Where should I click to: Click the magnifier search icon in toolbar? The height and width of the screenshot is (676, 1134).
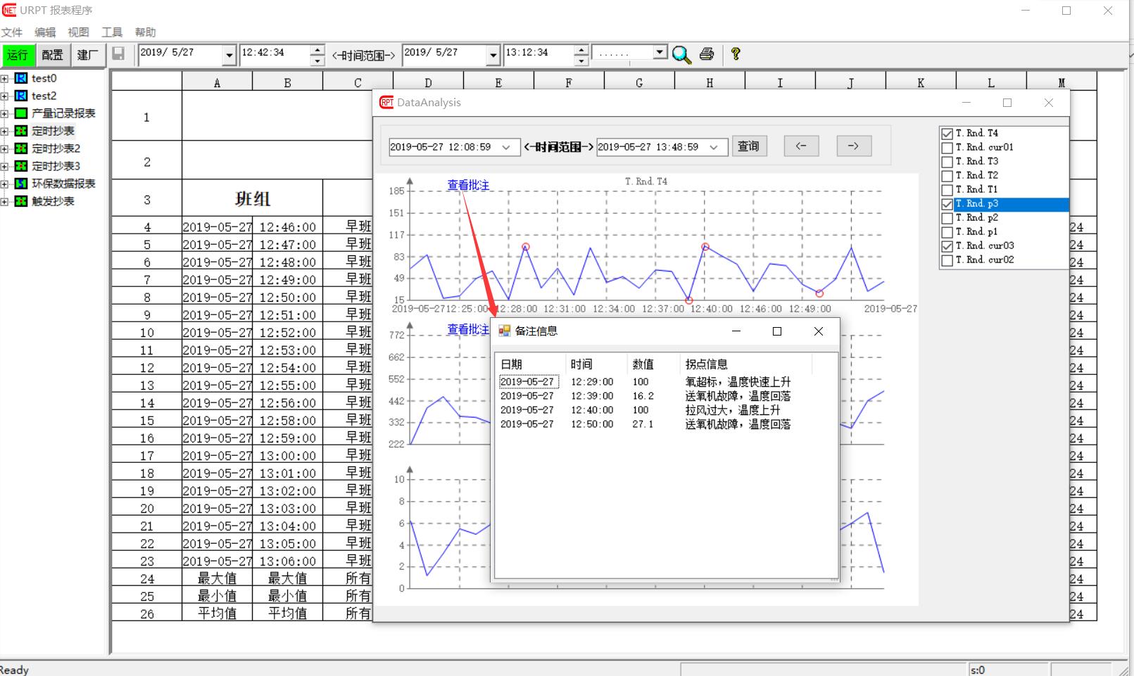681,54
